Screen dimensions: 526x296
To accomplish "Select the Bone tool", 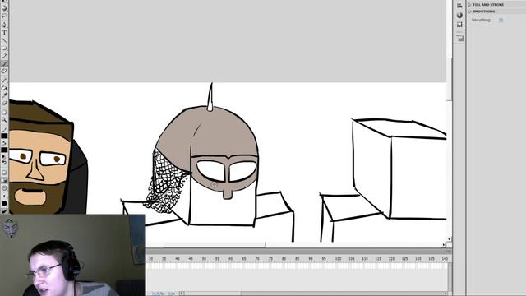I will coord(4,80).
